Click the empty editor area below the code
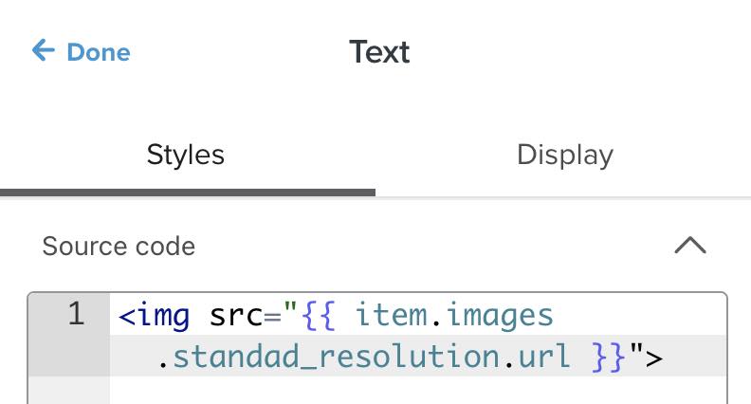The height and width of the screenshot is (404, 751). pyautogui.click(x=417, y=390)
